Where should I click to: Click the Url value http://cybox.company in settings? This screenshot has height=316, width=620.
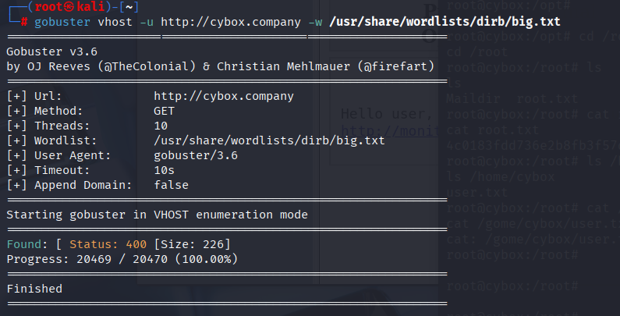pyautogui.click(x=223, y=97)
